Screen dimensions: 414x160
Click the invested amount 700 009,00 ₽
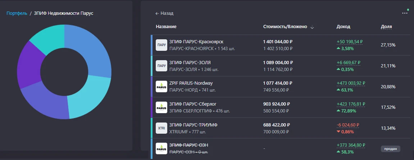[276, 132]
